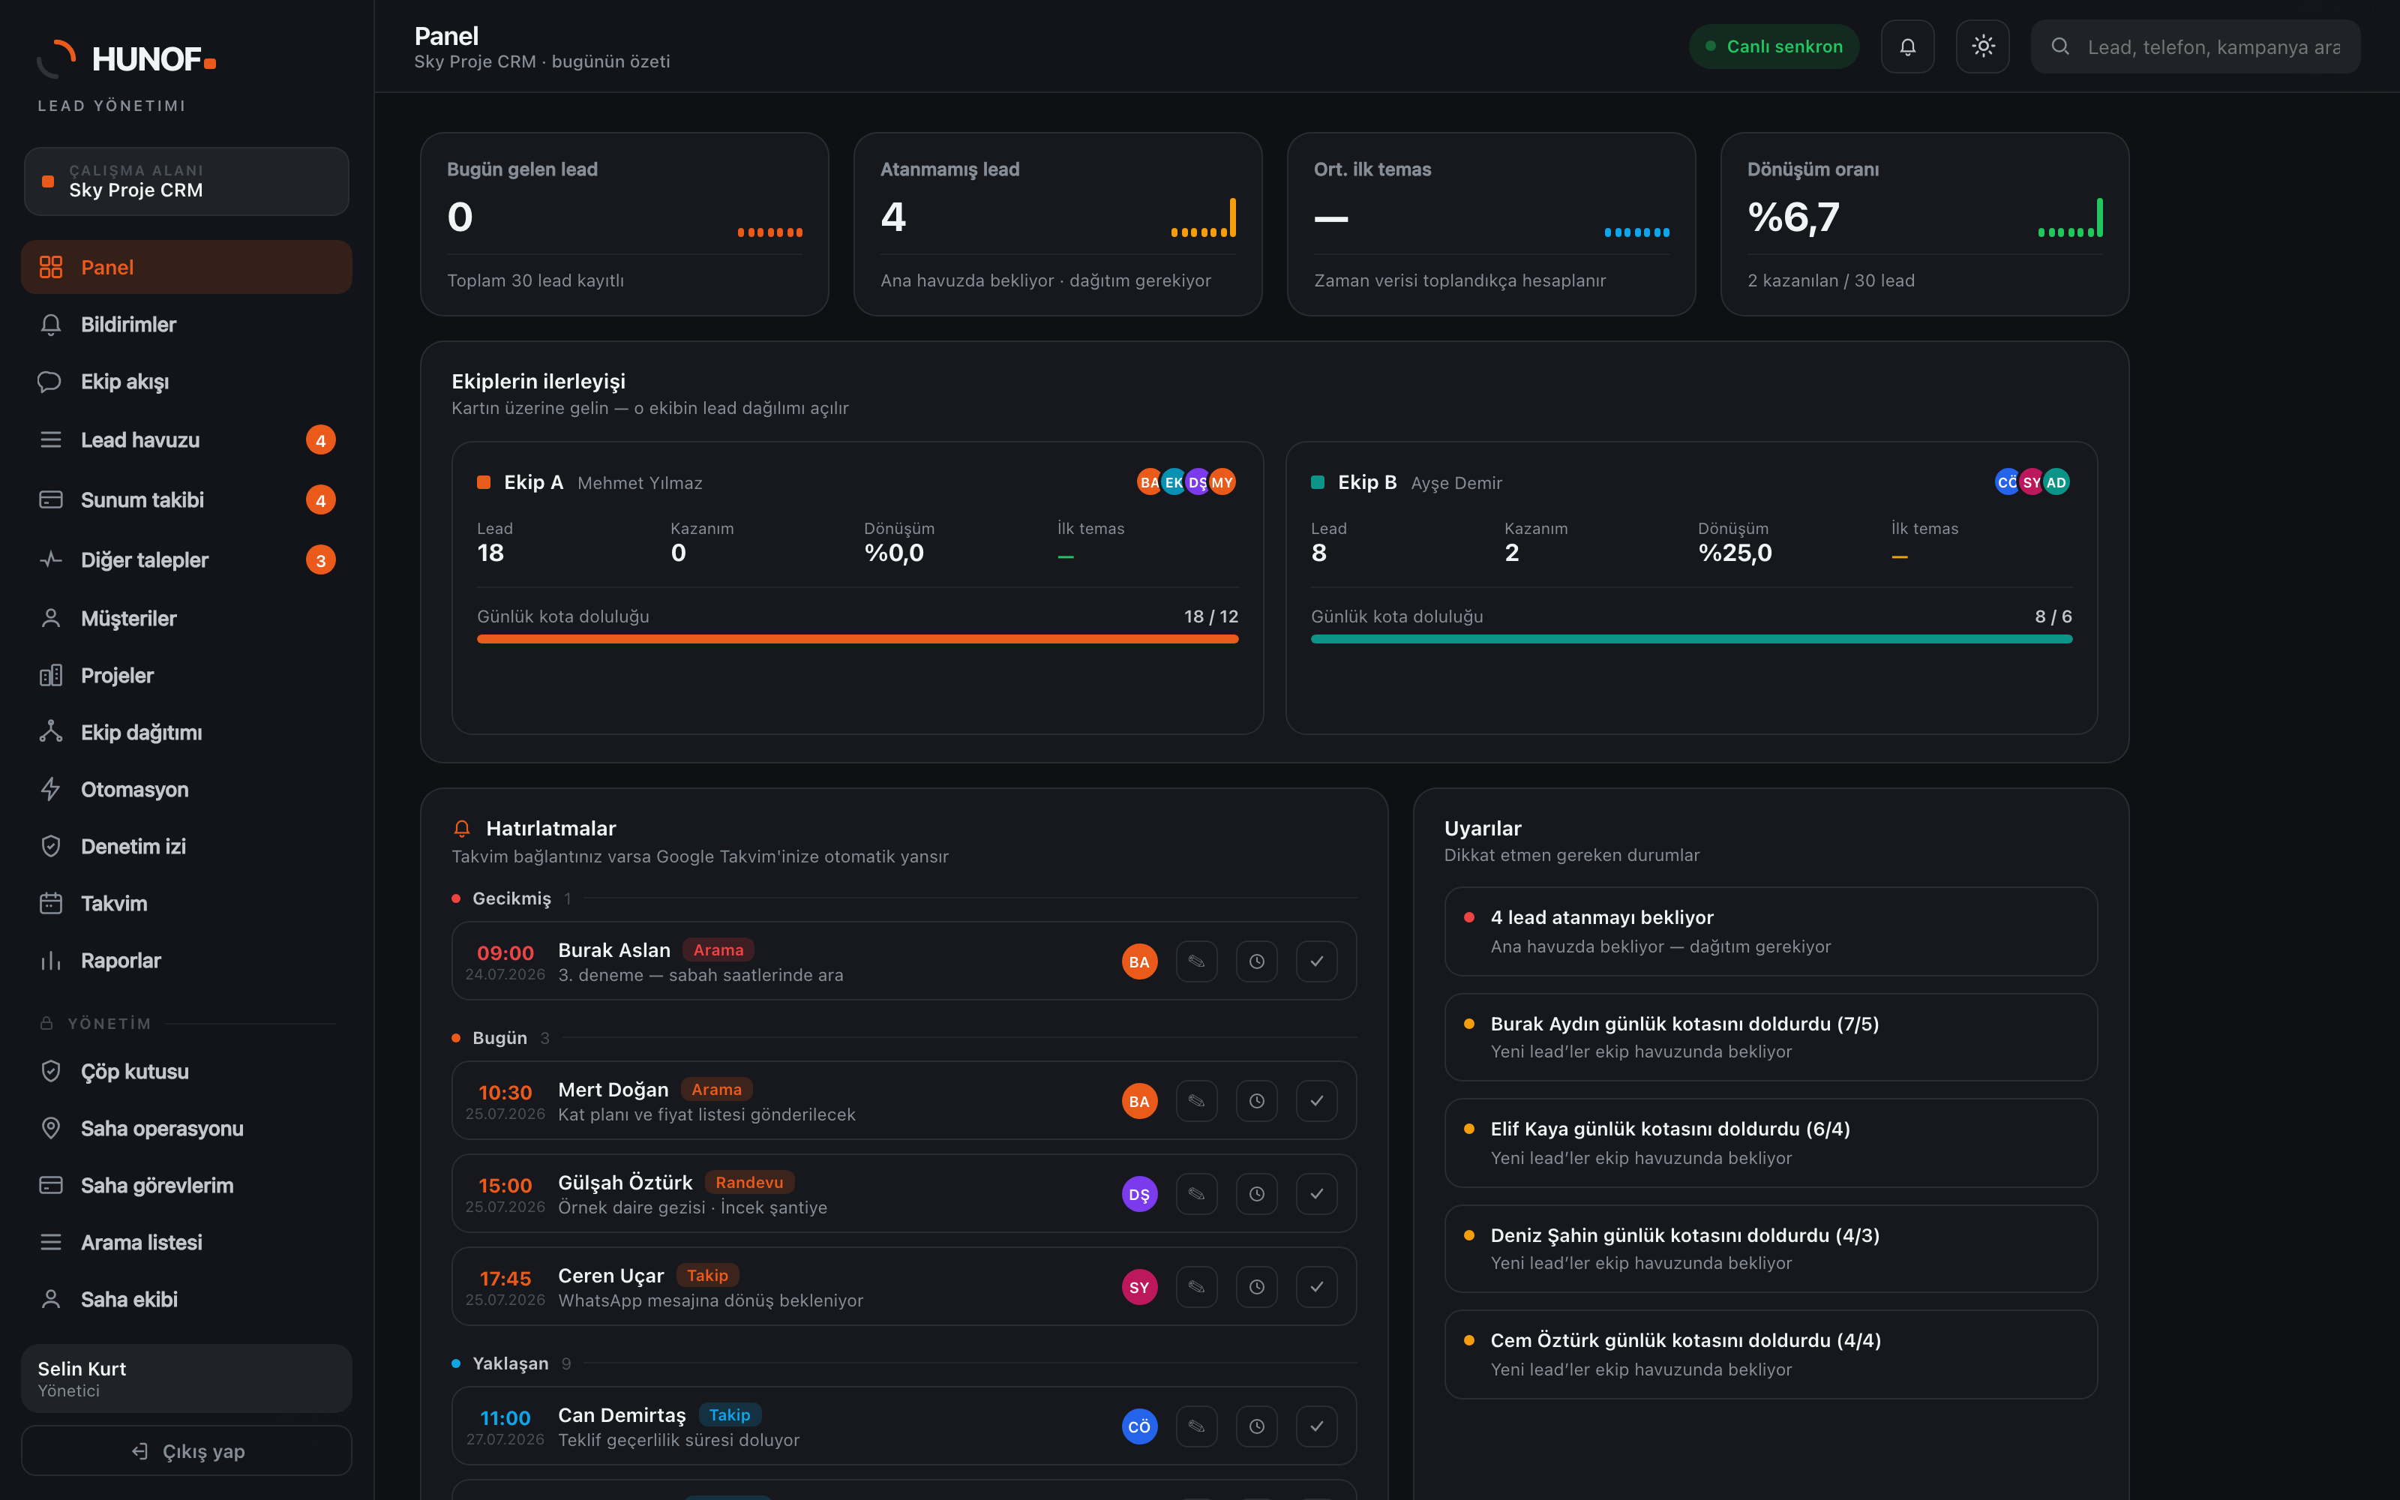Viewport: 2400px width, 1500px height.
Task: Open the Deniz Şahin quota alert
Action: 1771,1249
